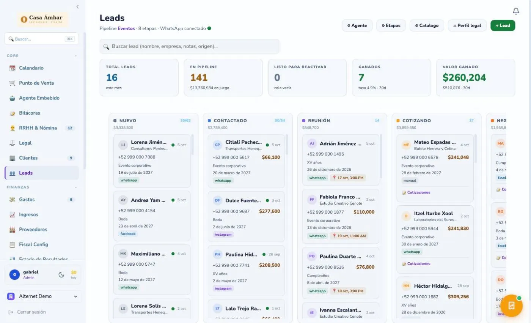Viewport: 531px width, 323px height.
Task: Click the Clientes building icon
Action: (x=12, y=158)
